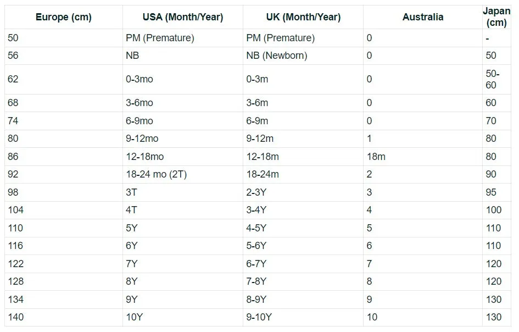Click the "NB (Newborn)" UK cell
Viewport: 519px width, 332px height.
pos(277,56)
